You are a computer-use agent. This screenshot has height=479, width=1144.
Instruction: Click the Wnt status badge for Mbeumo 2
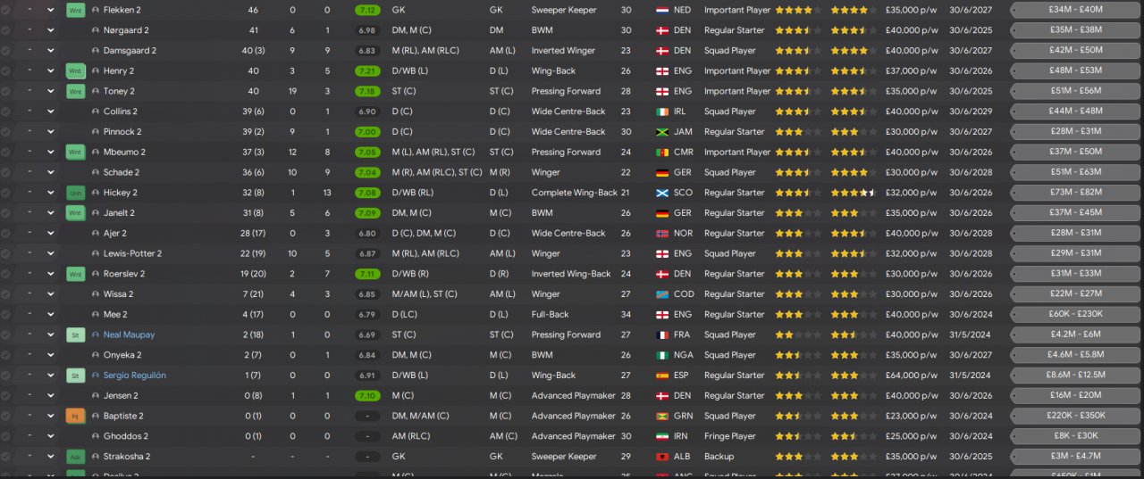(x=76, y=152)
